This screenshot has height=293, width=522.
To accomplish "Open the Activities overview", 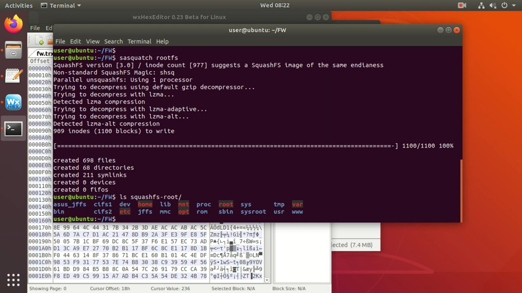I will pyautogui.click(x=19, y=5).
